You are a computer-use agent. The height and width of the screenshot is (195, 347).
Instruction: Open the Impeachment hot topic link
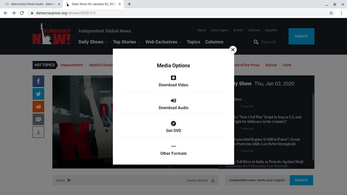(72, 65)
